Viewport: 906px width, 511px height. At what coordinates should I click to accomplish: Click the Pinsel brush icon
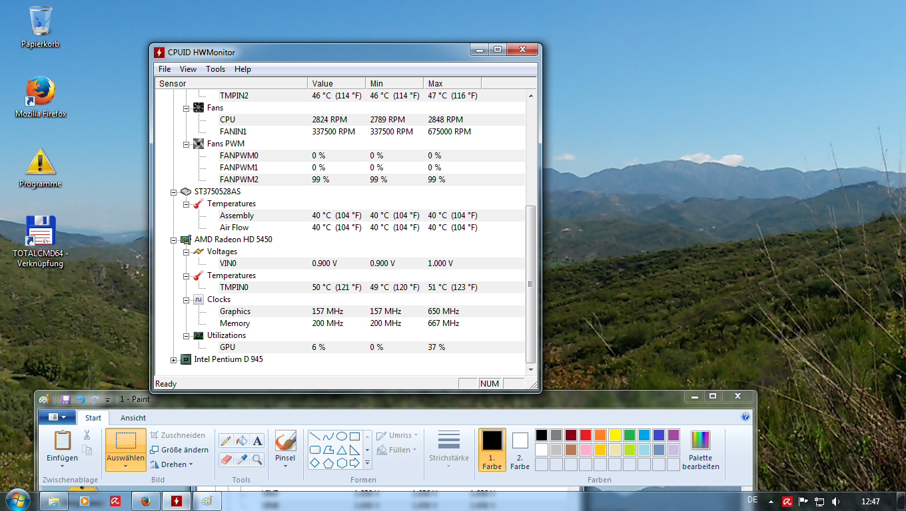click(x=285, y=442)
